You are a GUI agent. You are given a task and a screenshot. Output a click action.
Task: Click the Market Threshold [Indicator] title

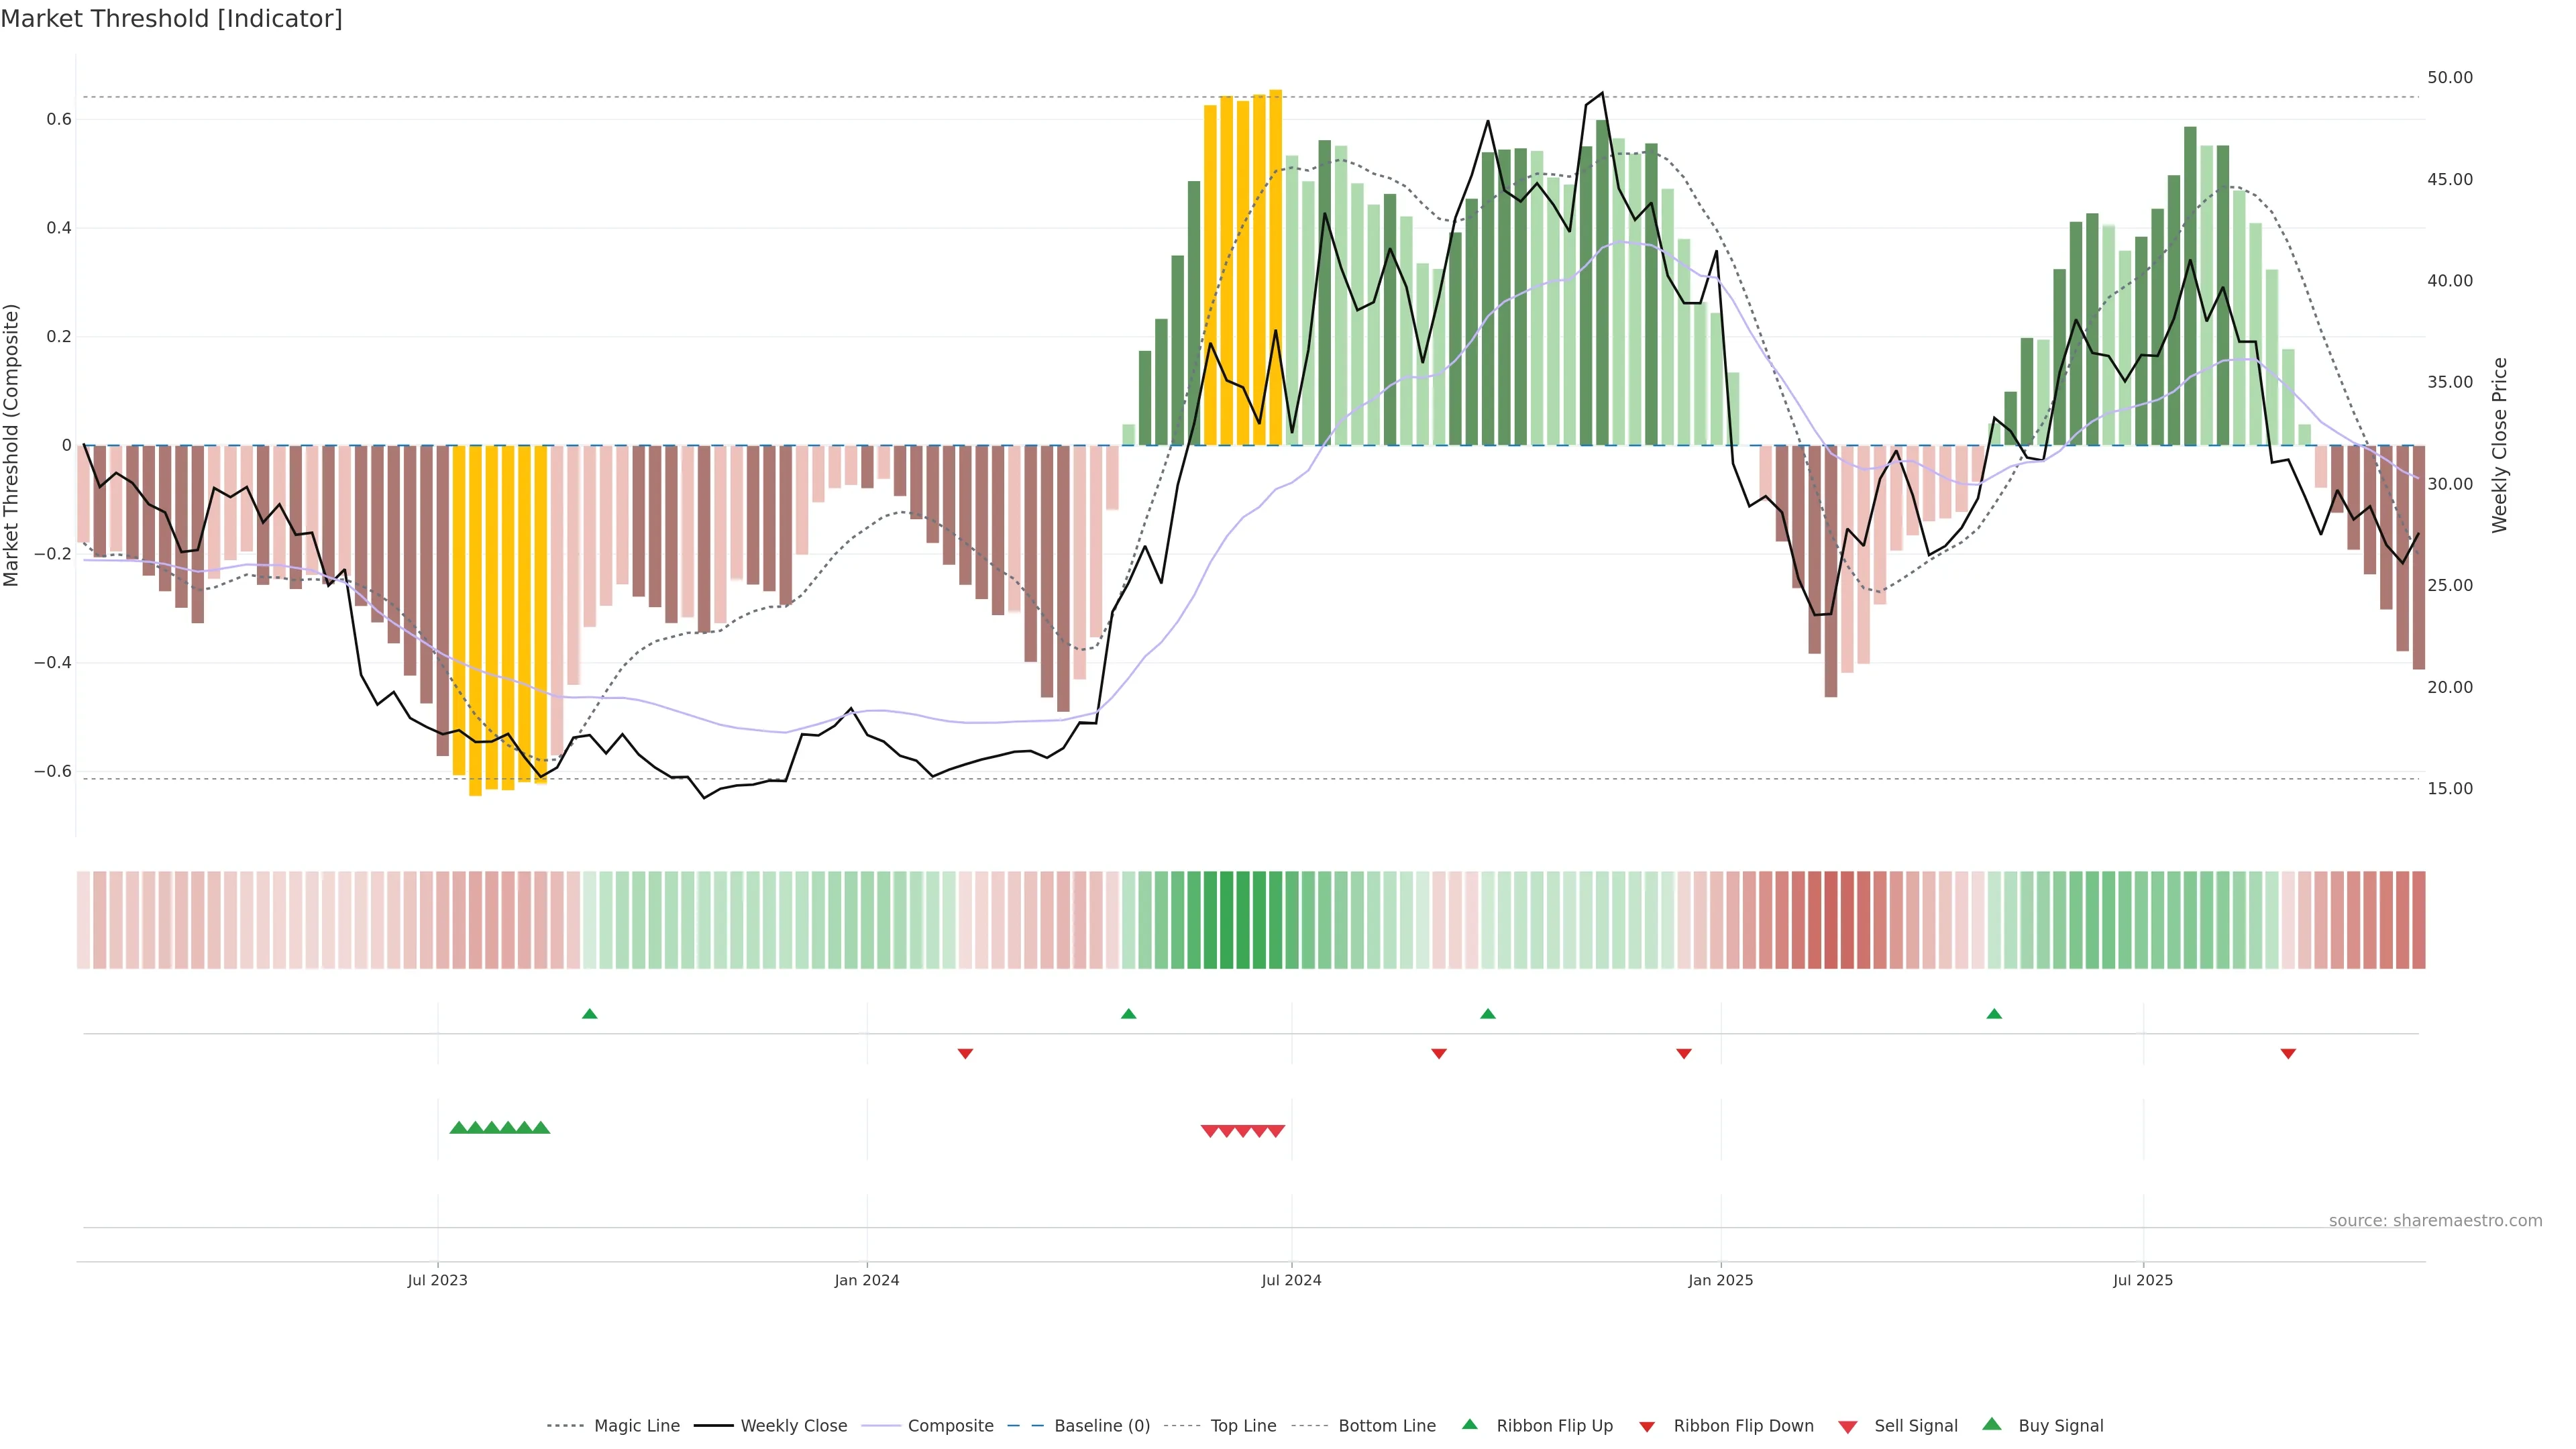(171, 19)
